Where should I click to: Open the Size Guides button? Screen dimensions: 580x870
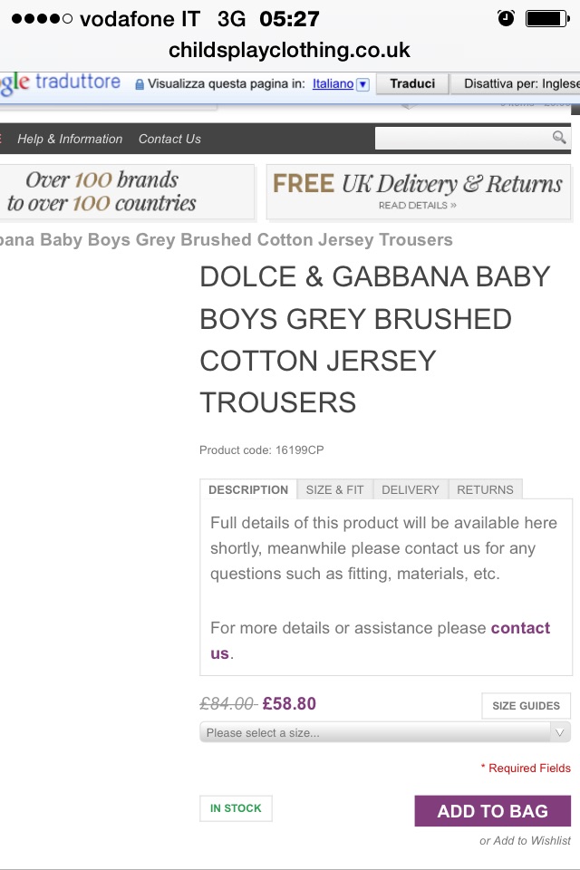pyautogui.click(x=526, y=706)
